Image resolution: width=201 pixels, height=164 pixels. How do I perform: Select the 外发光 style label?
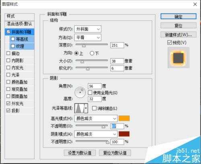[x=18, y=104]
